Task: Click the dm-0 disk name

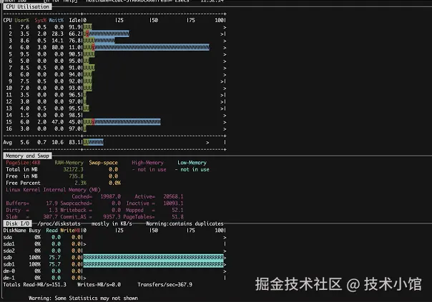Action: pyautogui.click(x=9, y=271)
